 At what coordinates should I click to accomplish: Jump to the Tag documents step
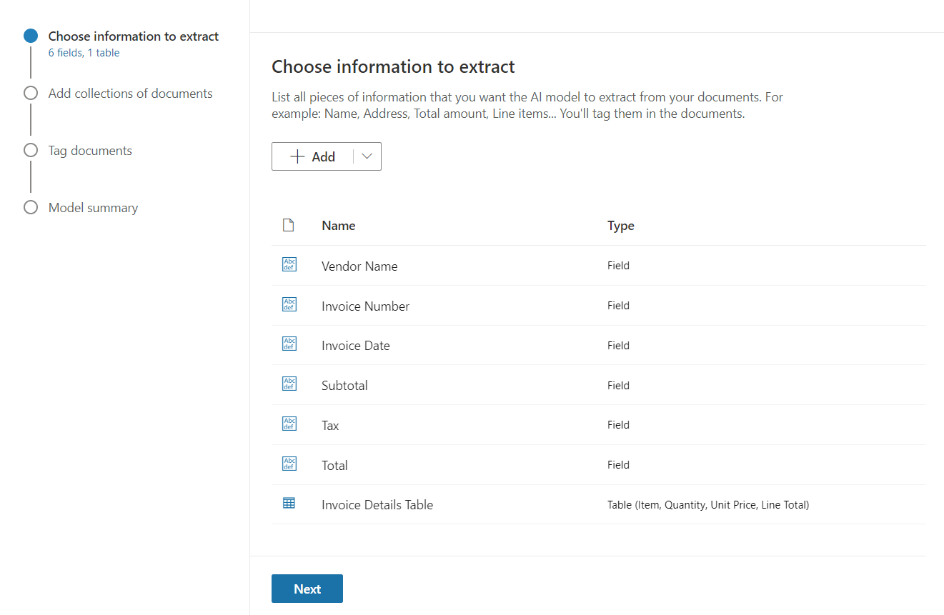click(90, 151)
